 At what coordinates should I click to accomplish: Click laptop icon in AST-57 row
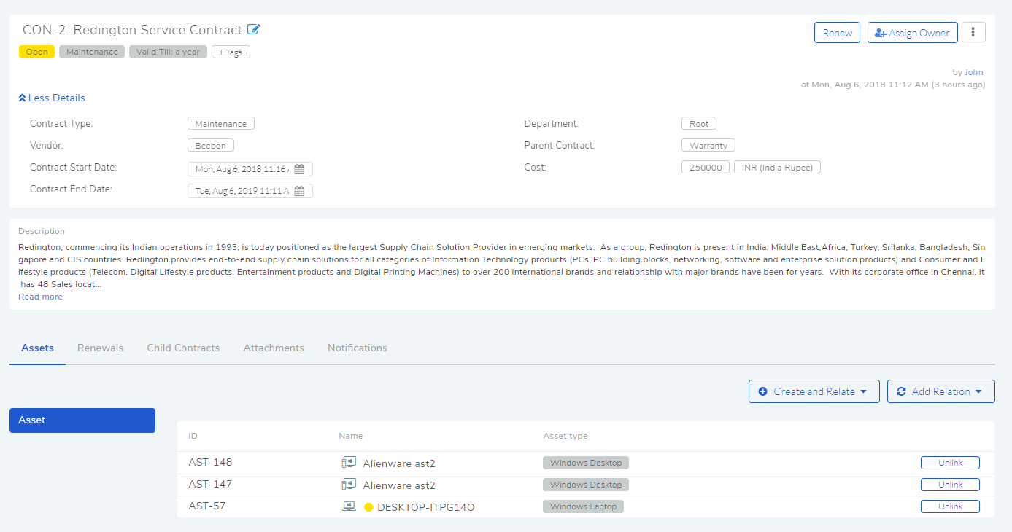[349, 506]
